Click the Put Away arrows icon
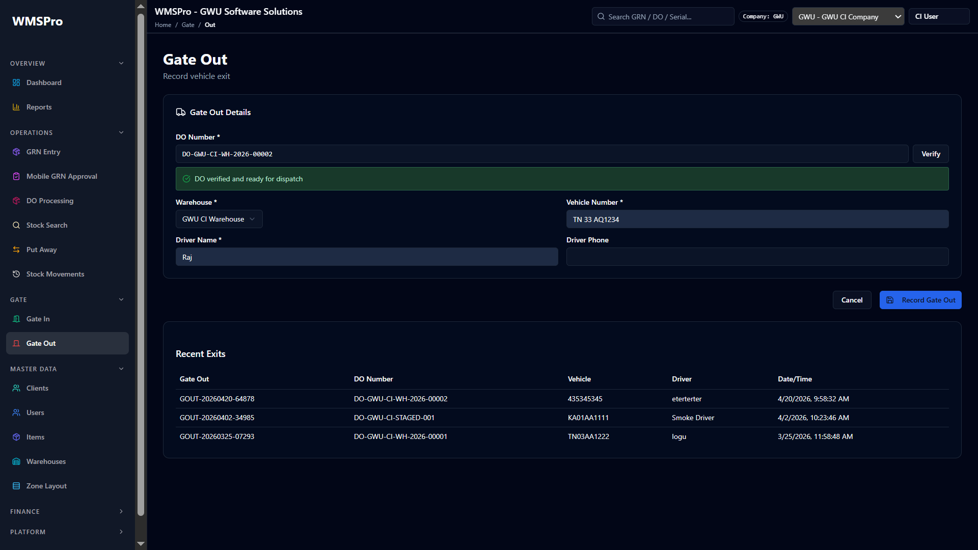 [16, 250]
